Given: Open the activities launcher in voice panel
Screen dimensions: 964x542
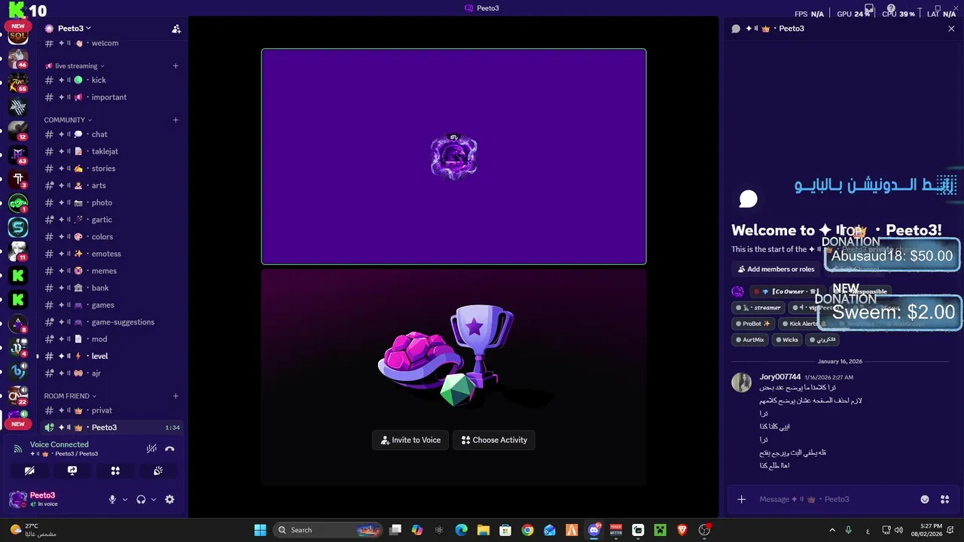Looking at the screenshot, I should pos(115,470).
